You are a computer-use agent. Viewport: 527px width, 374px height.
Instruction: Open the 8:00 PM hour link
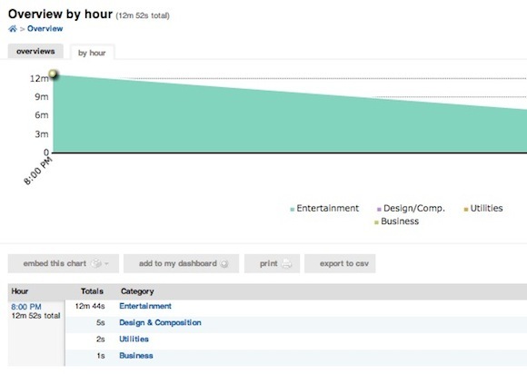26,307
